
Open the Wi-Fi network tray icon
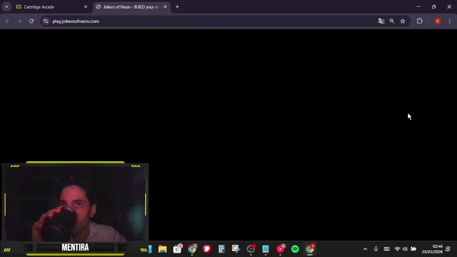point(397,249)
